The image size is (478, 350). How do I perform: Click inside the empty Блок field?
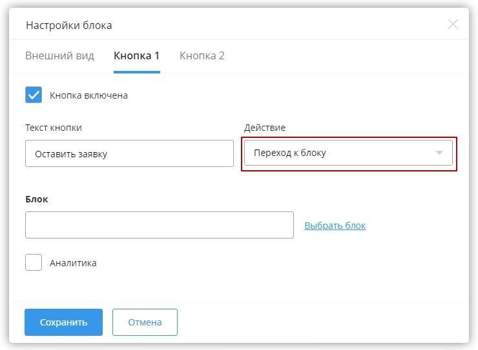click(159, 225)
